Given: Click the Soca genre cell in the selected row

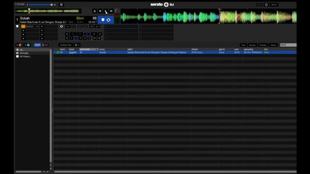Looking at the screenshot, I should 221,53.
